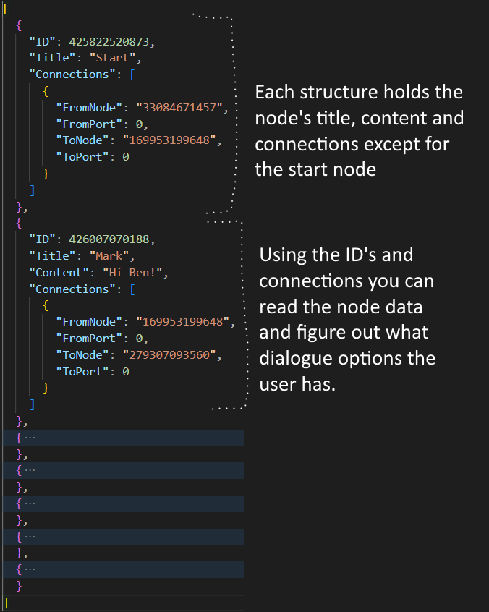Click the "33084671457" FromNode value
Image resolution: width=489 pixels, height=612 pixels.
(x=182, y=107)
